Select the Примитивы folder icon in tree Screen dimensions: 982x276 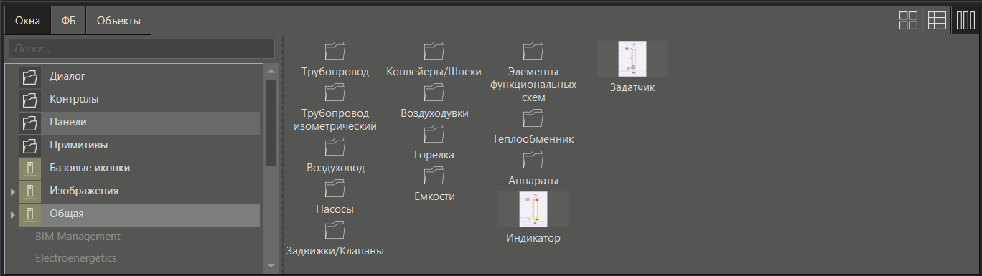point(29,146)
